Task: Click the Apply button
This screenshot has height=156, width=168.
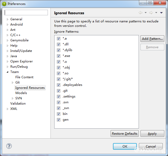Action: point(152,134)
